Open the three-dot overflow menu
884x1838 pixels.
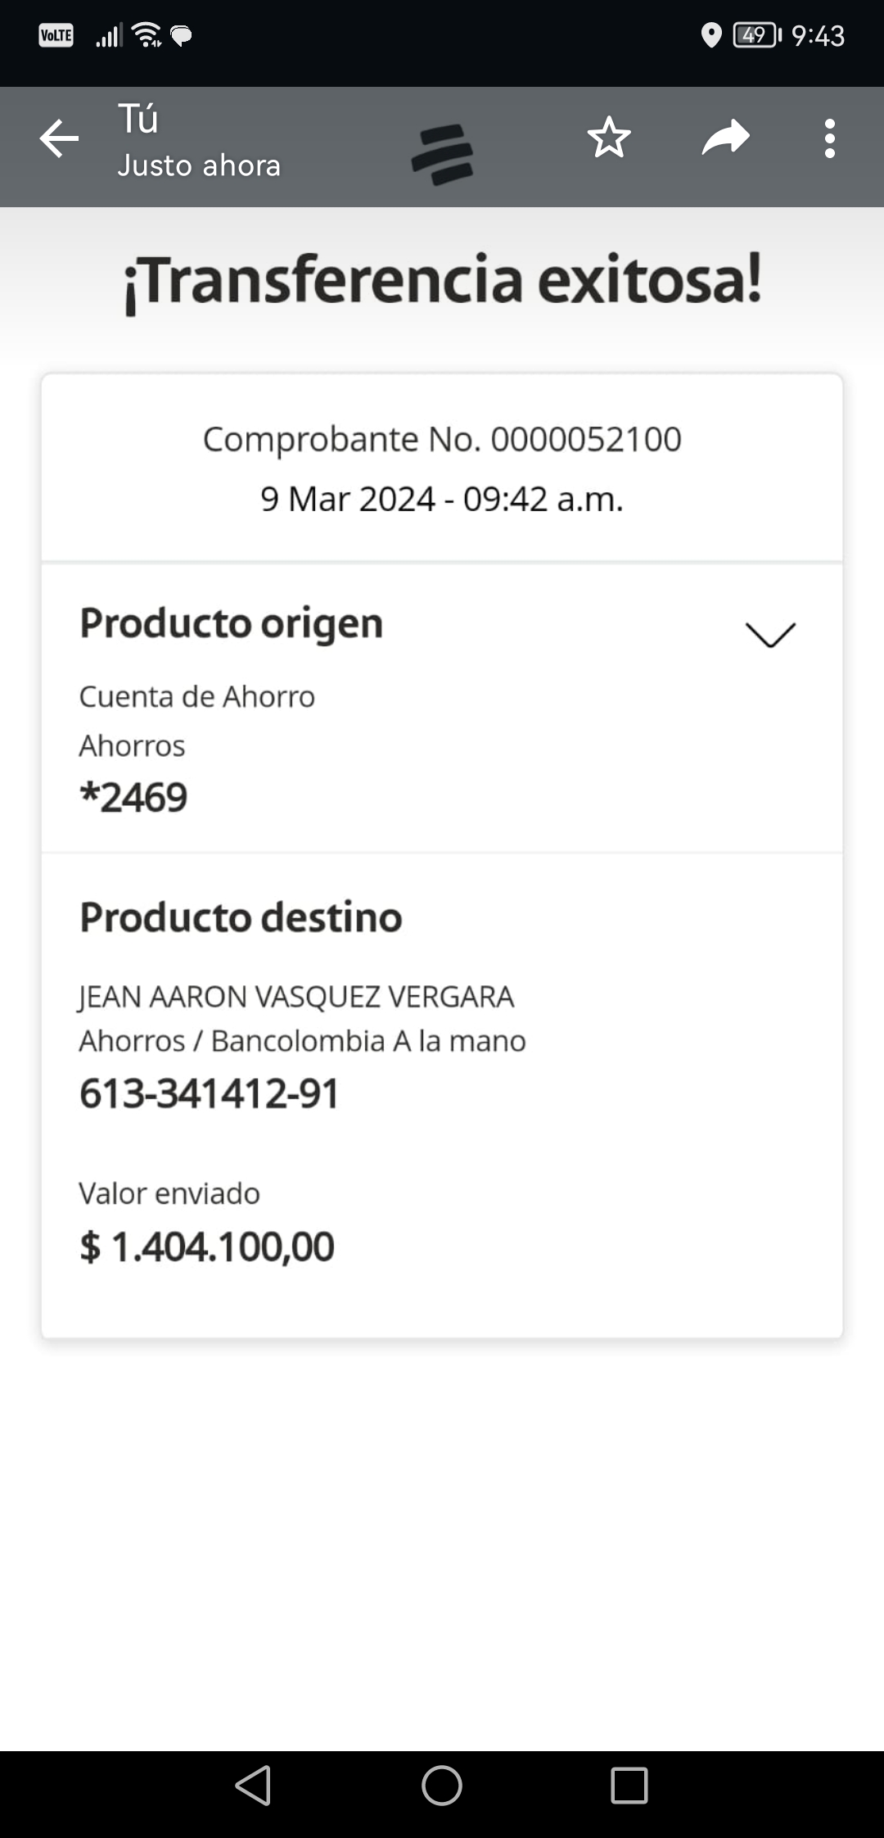point(829,138)
